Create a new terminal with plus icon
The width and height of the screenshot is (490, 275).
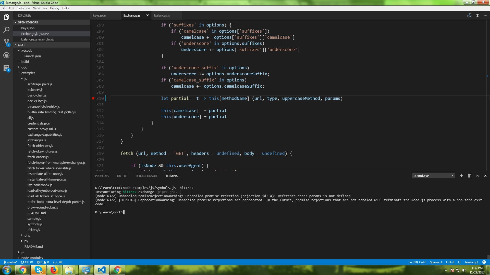(461, 176)
